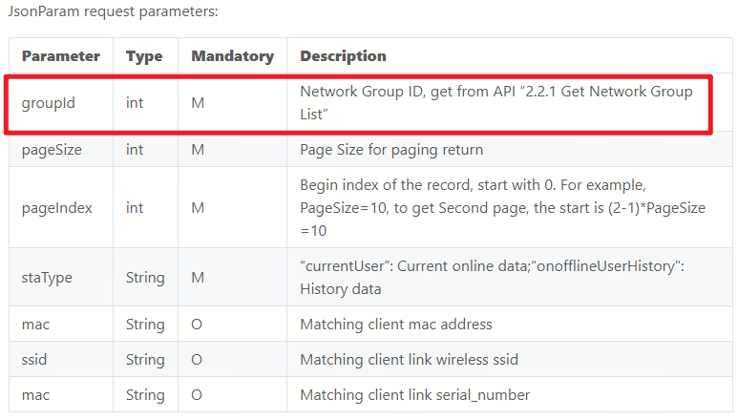The image size is (738, 420).
Task: Click the Parameter column header
Action: click(60, 56)
